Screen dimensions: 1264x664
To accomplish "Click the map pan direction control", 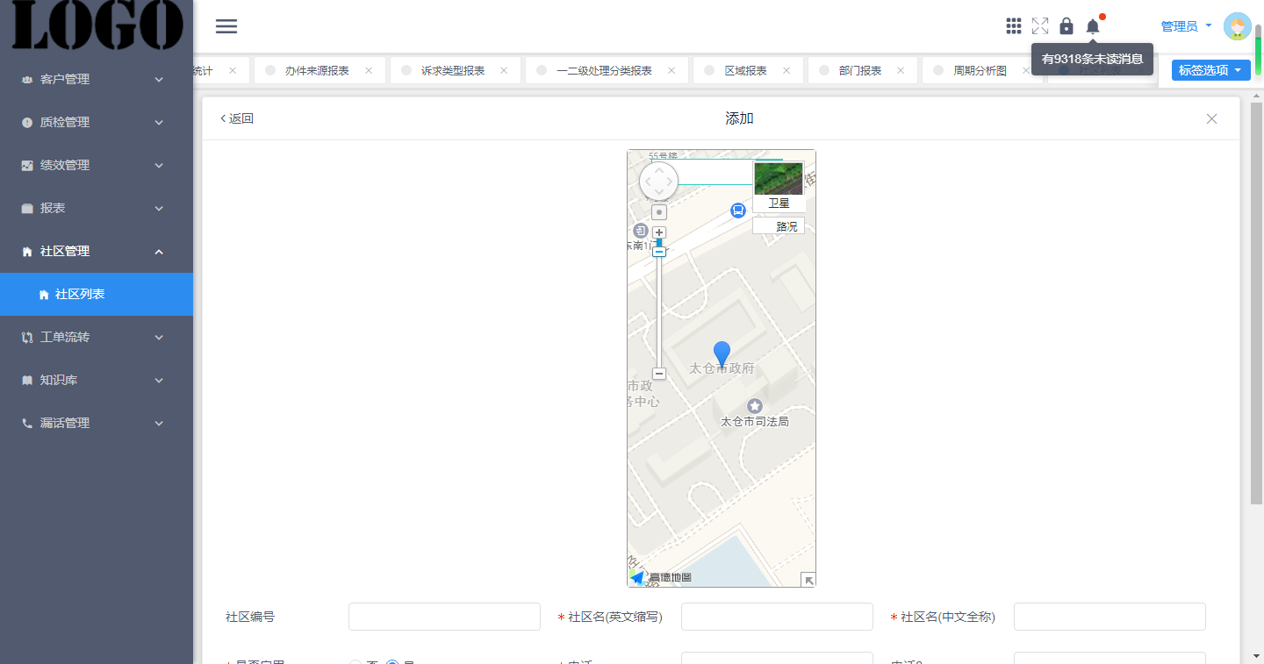I will (659, 182).
